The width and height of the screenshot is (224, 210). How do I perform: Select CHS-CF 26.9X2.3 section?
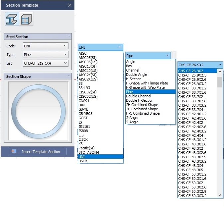[x=197, y=75]
